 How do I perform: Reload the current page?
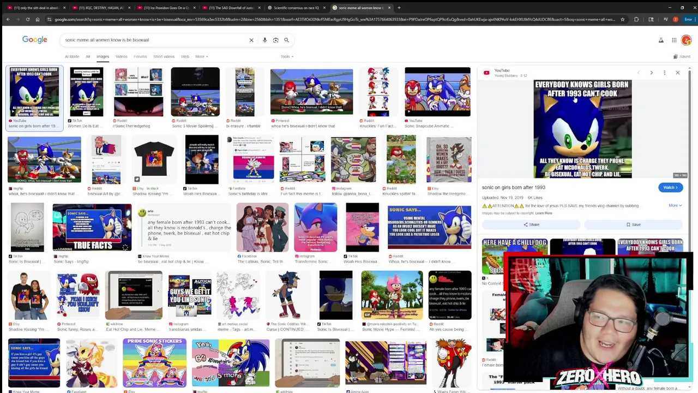pos(27,19)
